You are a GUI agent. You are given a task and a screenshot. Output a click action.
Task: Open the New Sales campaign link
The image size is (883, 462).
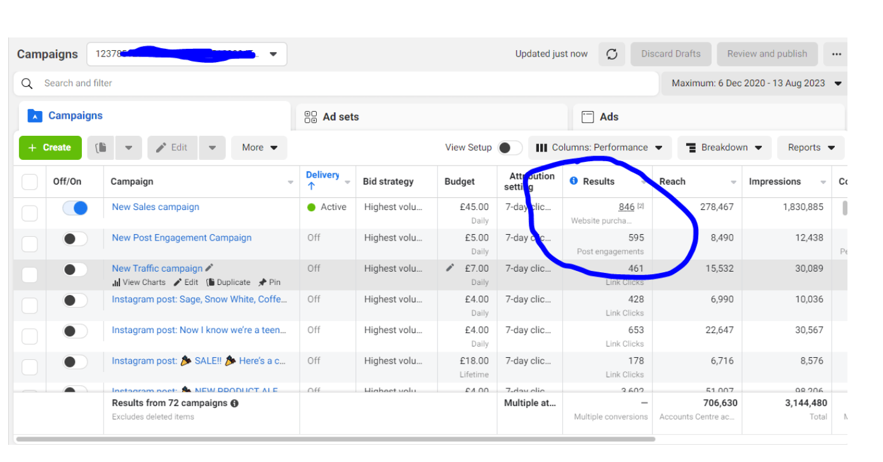pyautogui.click(x=156, y=207)
